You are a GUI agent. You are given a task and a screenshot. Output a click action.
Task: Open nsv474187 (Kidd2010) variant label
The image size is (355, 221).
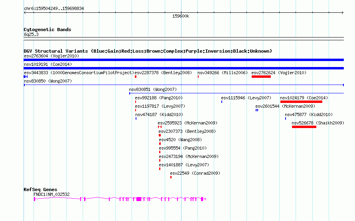point(159,114)
